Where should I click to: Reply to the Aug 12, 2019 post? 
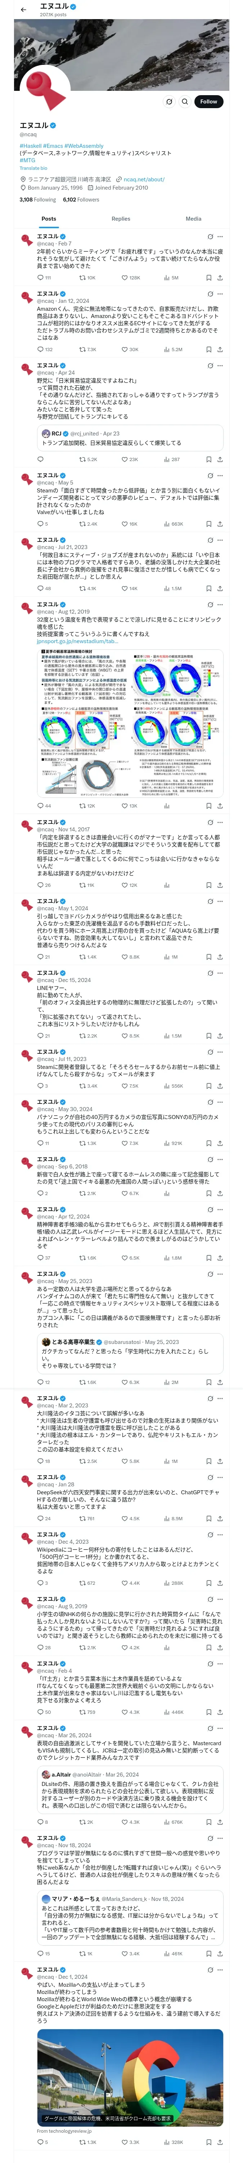[39, 806]
